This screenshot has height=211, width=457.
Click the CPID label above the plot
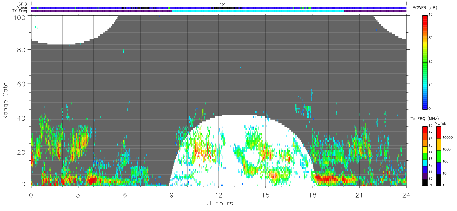coord(23,4)
